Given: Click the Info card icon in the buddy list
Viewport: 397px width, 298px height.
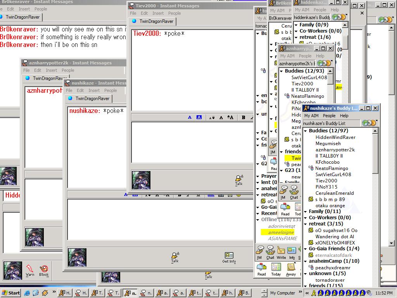Looking at the screenshot, I should (292, 253).
